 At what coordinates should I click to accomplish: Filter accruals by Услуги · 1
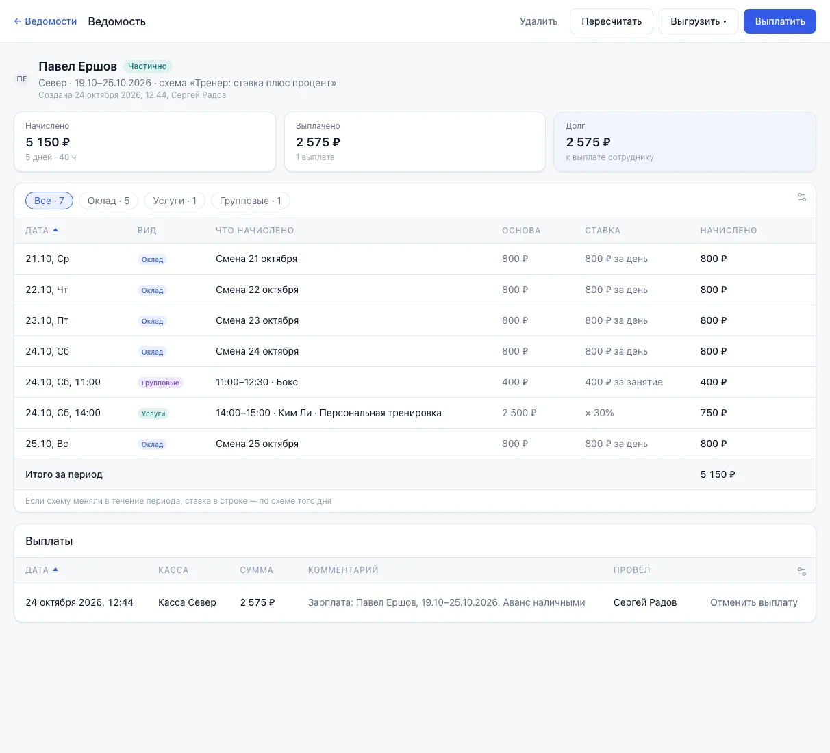click(x=175, y=201)
